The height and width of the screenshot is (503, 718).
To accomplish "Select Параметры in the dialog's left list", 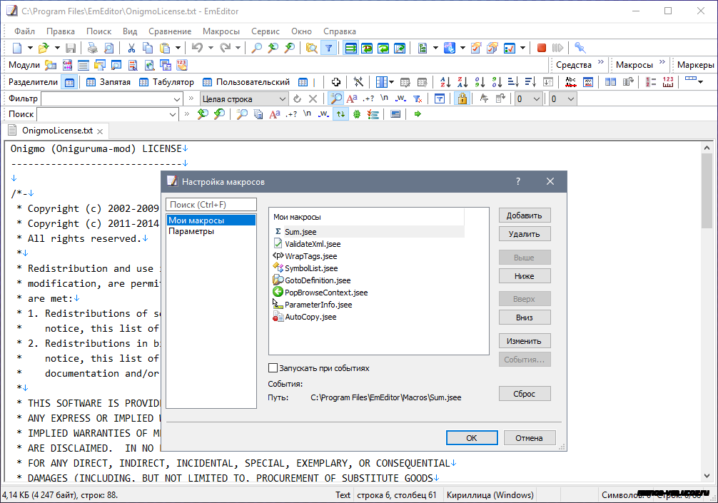I will 191,231.
